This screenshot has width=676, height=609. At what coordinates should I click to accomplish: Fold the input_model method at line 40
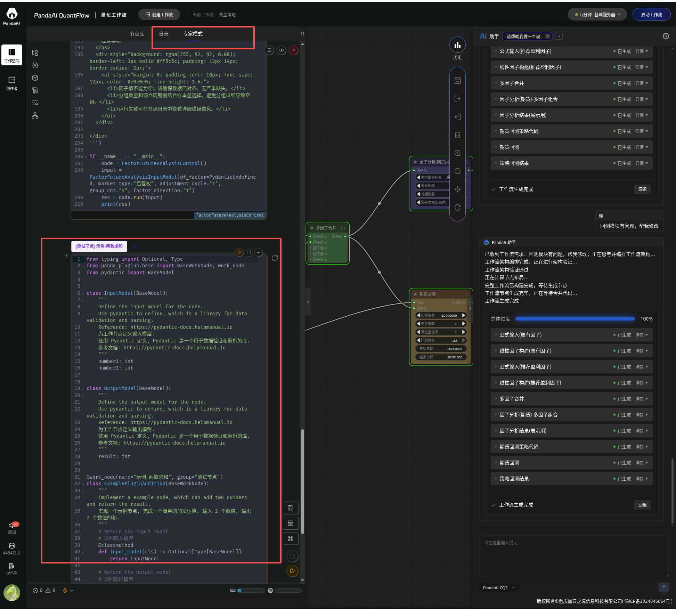83,552
